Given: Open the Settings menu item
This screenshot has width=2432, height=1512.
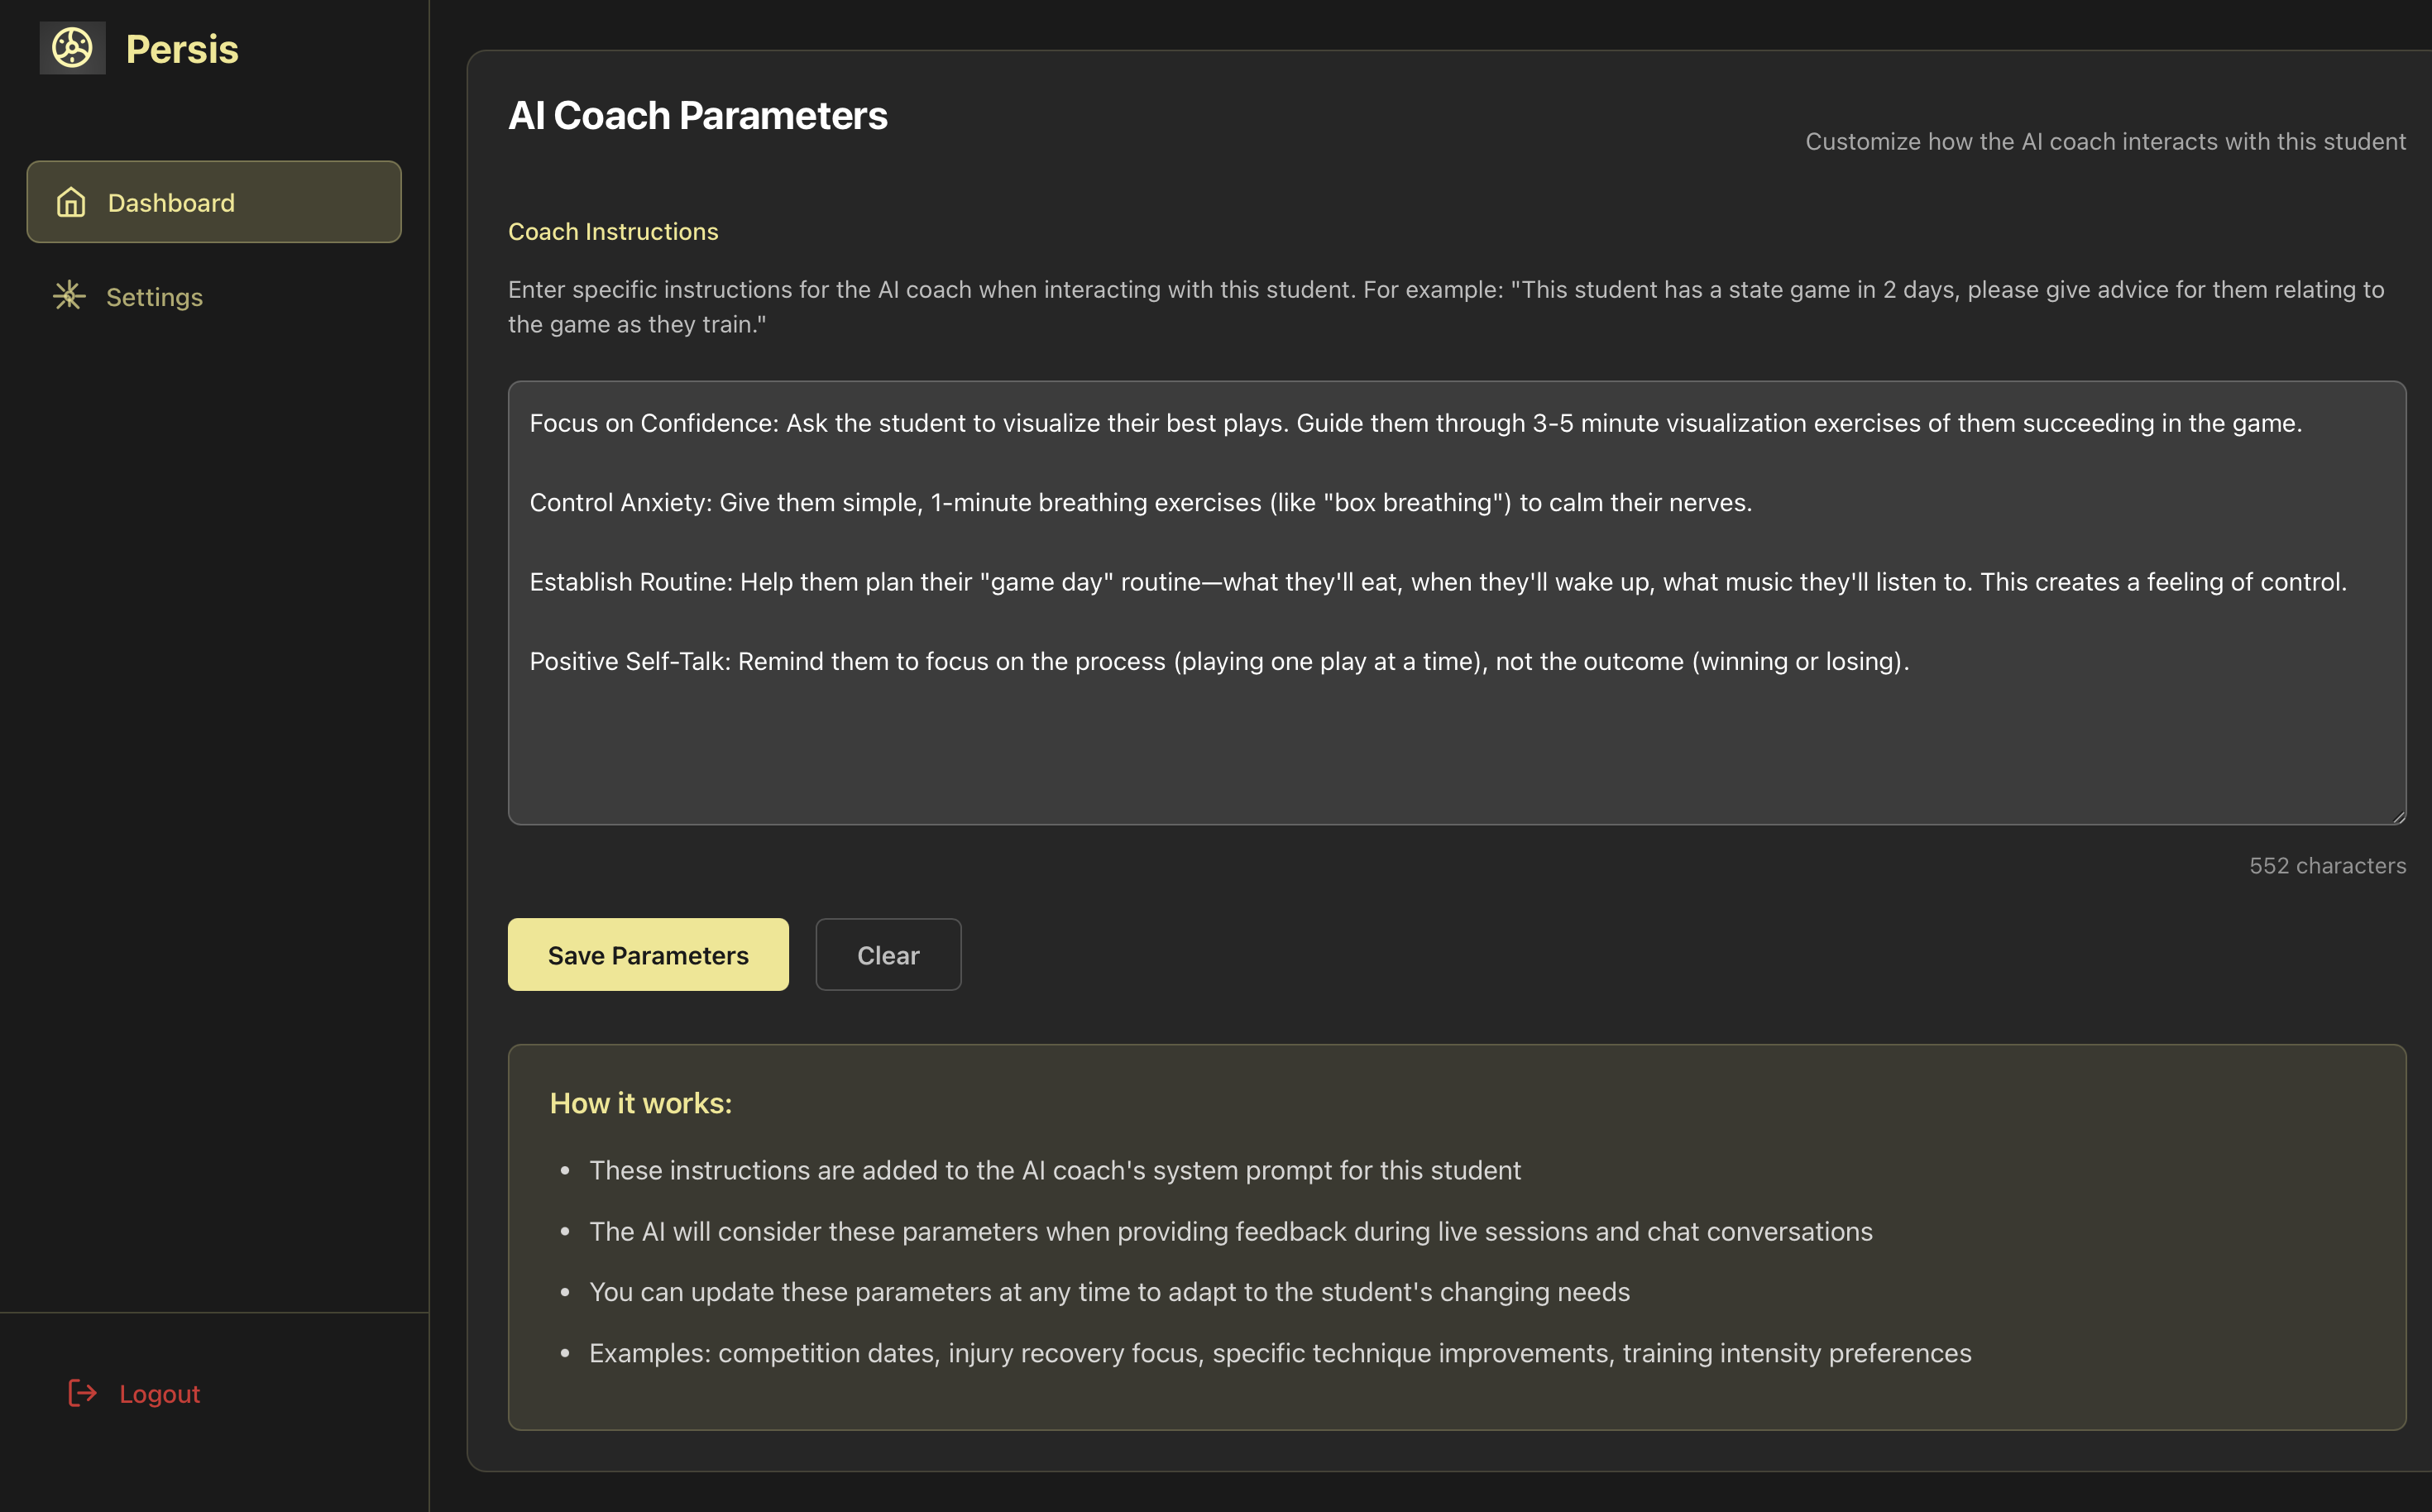Looking at the screenshot, I should (154, 297).
